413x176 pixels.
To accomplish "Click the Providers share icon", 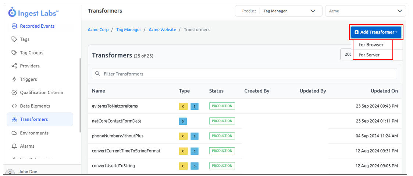I will (14, 66).
